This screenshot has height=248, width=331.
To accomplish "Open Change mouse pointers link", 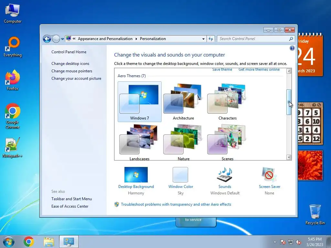I will 72,71.
